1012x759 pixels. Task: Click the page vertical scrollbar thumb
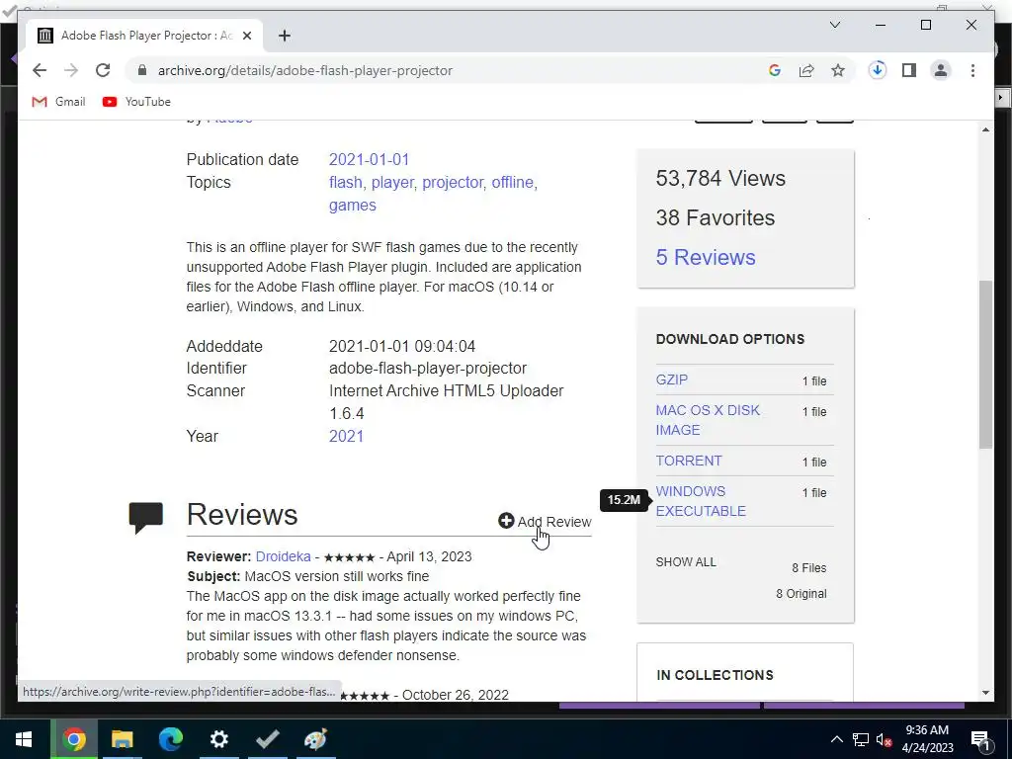click(985, 365)
